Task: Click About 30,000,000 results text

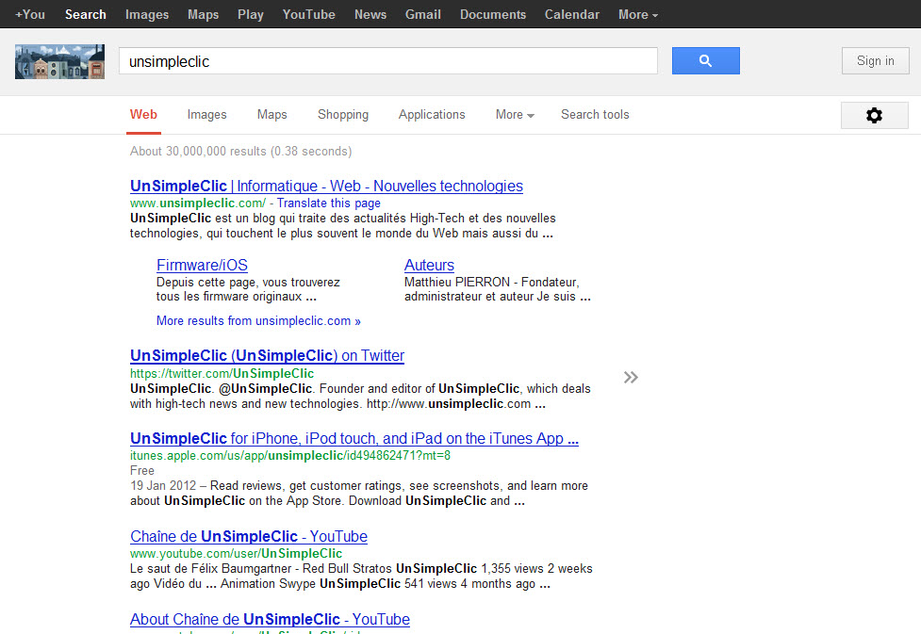Action: pos(240,152)
